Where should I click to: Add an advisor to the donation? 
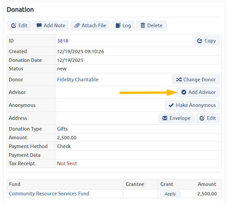point(198,92)
